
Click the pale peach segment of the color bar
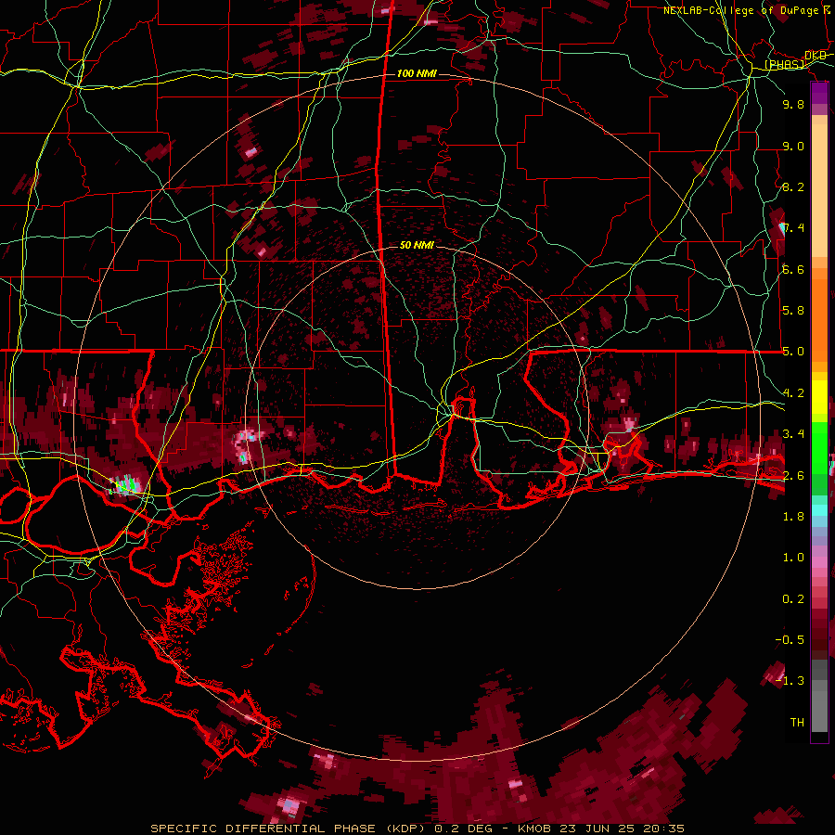(x=819, y=192)
